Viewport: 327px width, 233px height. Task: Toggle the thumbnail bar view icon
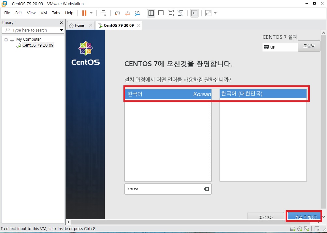[x=161, y=13]
